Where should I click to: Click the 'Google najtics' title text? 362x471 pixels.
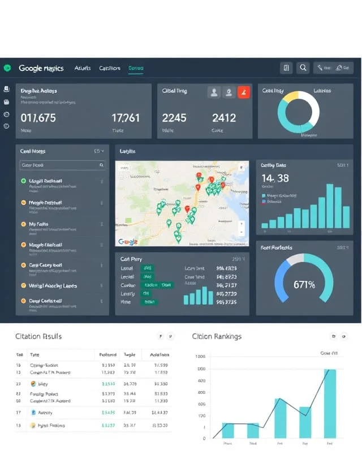41,68
